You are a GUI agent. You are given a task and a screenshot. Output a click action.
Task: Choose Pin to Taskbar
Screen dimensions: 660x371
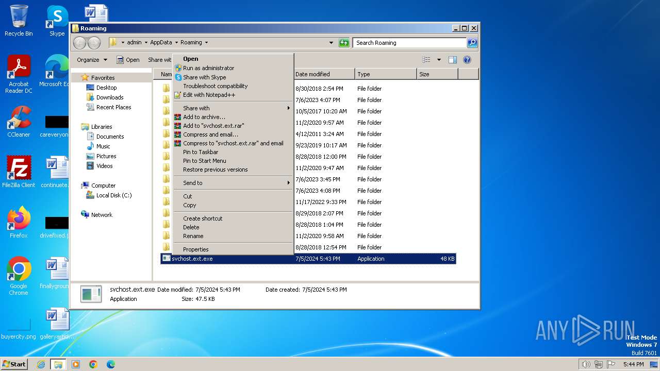233,152
